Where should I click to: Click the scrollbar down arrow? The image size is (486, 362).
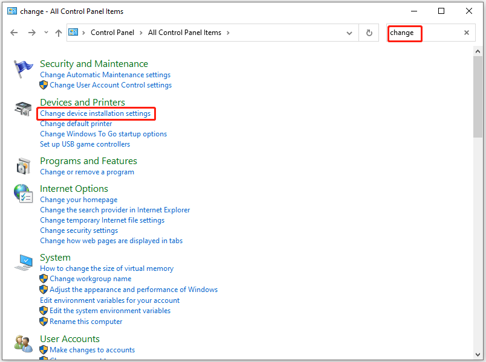pos(478,355)
